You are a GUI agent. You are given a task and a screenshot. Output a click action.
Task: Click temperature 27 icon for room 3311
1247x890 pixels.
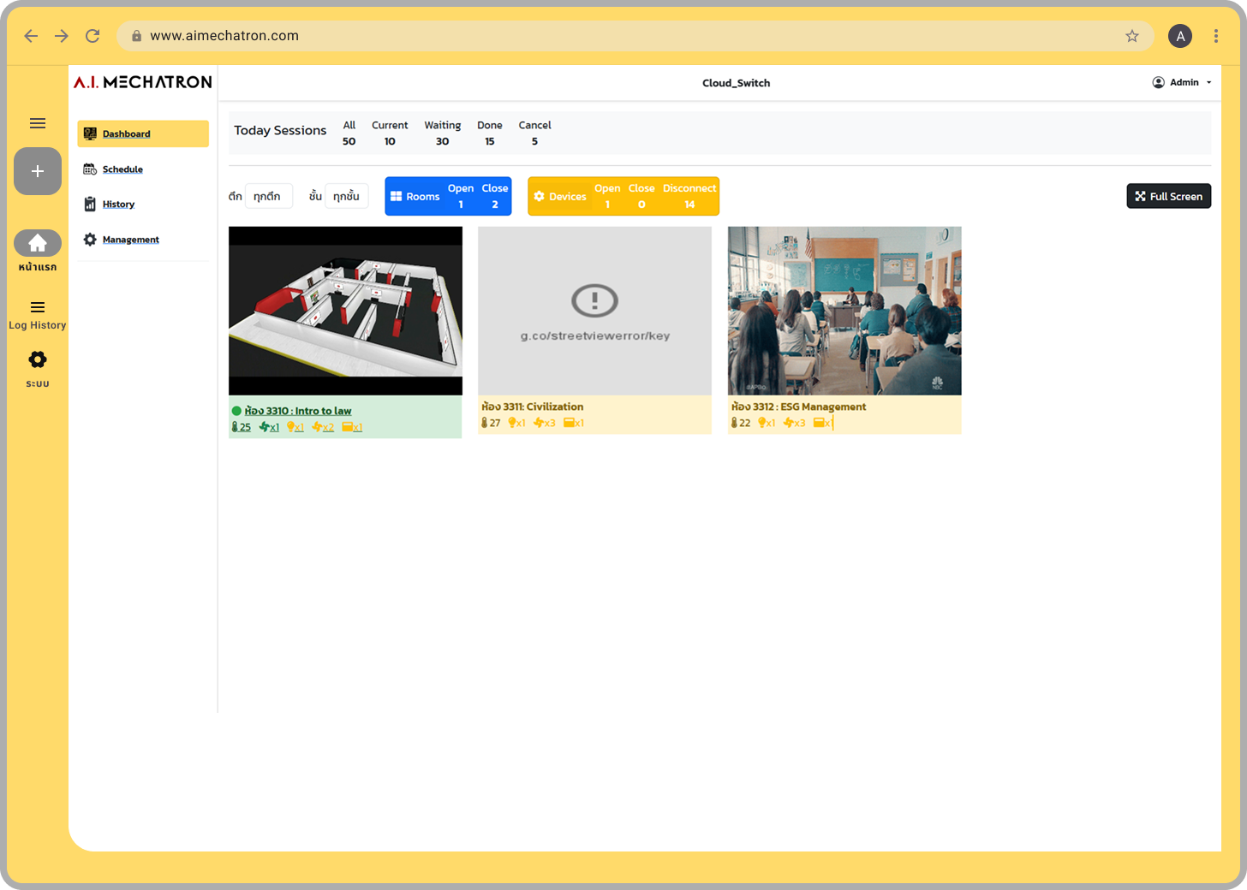(x=491, y=423)
